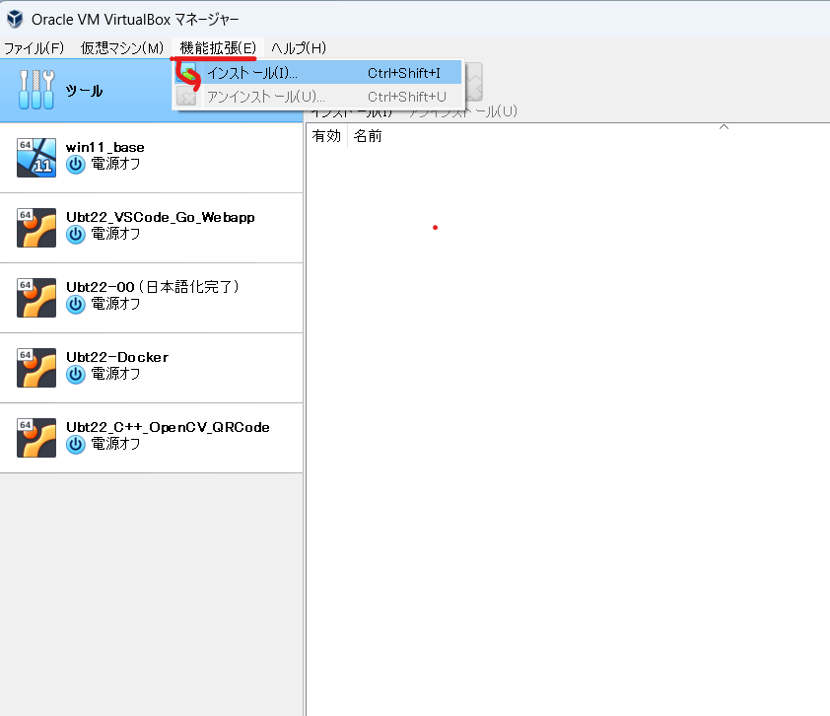The image size is (830, 716).
Task: Click the power-off status icon for win11_base
Action: click(x=76, y=165)
